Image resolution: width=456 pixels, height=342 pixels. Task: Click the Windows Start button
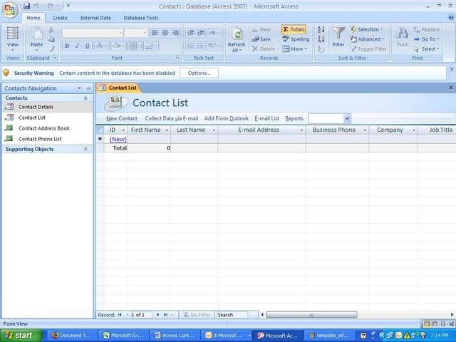point(21,336)
